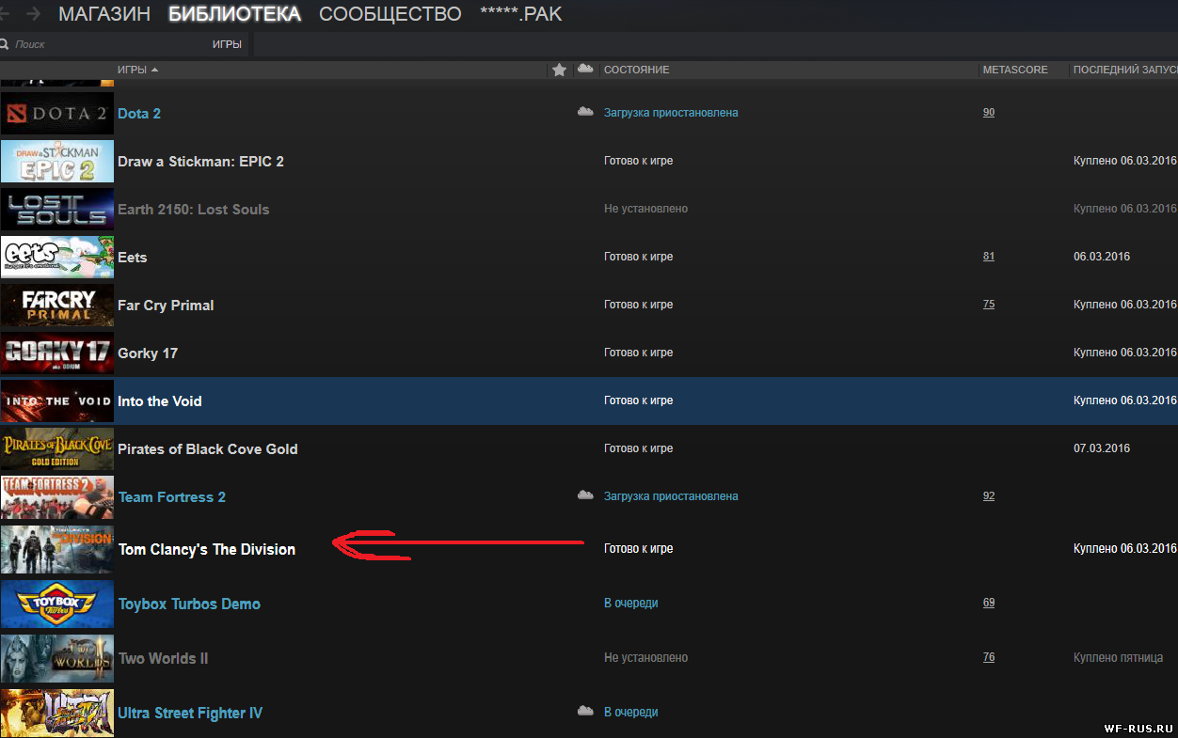Click the Two Worlds II thumbnail
This screenshot has width=1178, height=738.
coord(57,658)
